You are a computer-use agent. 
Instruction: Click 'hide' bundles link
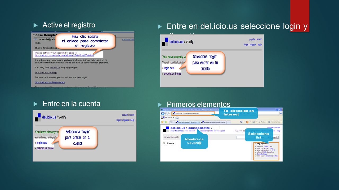click(265, 152)
